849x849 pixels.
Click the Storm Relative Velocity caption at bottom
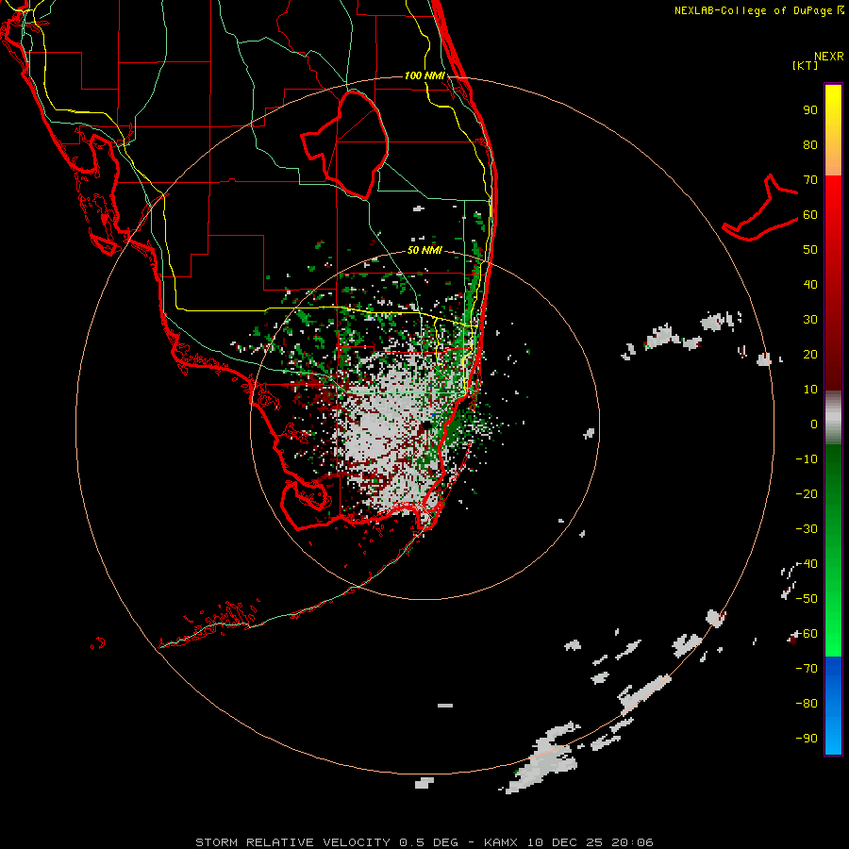click(x=424, y=842)
